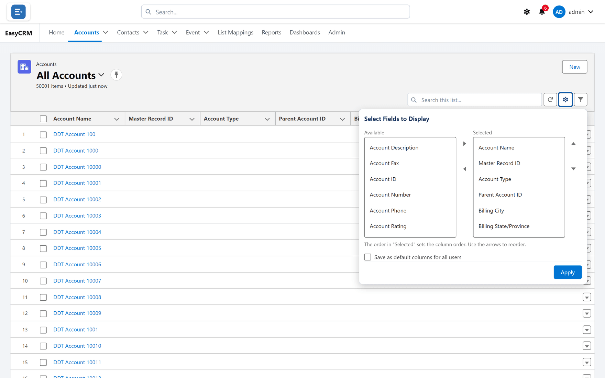Focus the global Search field
The height and width of the screenshot is (378, 605).
[x=275, y=12]
